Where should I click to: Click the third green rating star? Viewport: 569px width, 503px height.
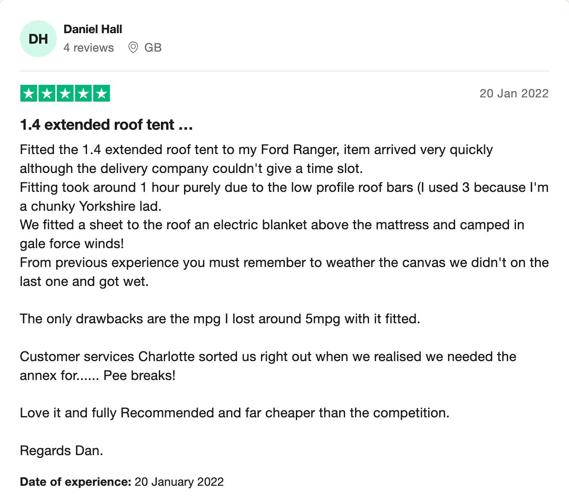click(x=65, y=93)
